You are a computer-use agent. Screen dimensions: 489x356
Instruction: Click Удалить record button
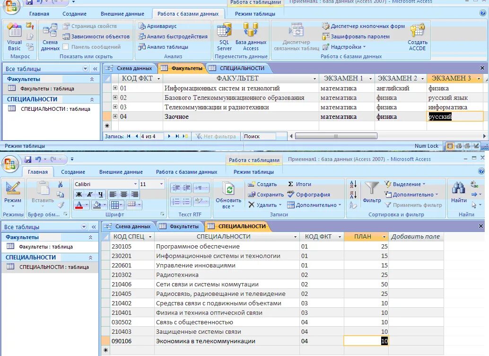(x=265, y=205)
